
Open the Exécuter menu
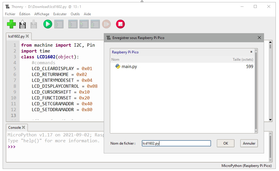pos(60,14)
